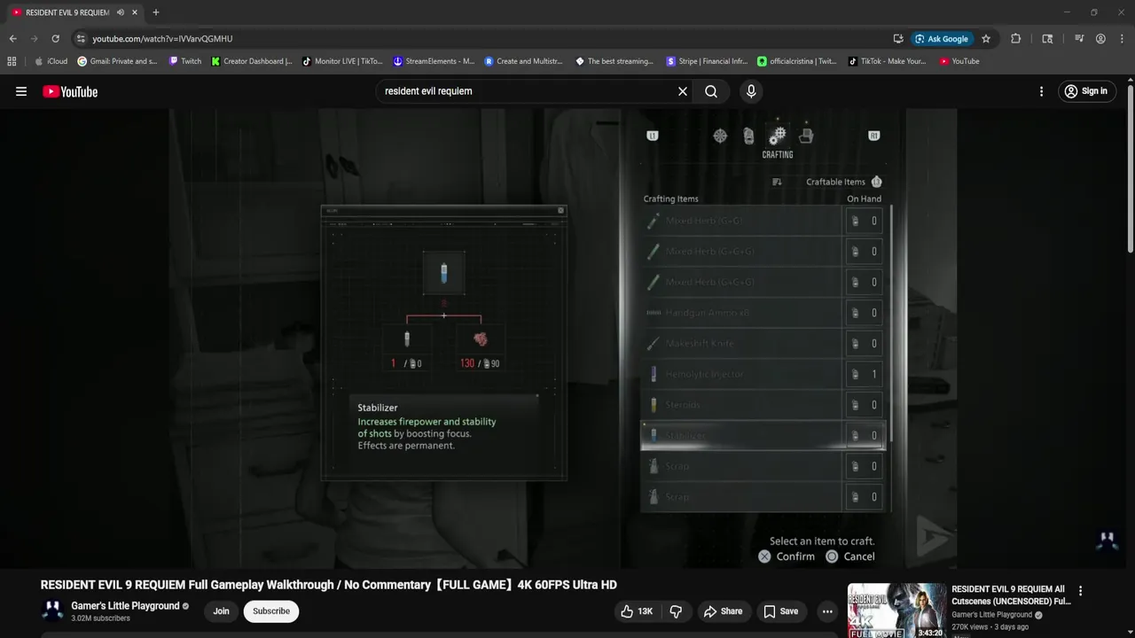Screen dimensions: 1135x638
Task: Open Gamer's Little Playground channel avatar
Action: click(x=53, y=611)
